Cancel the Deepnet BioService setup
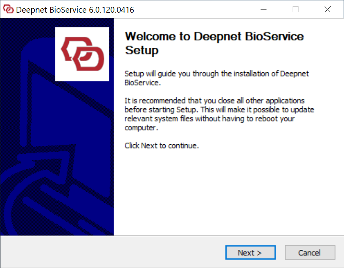The width and height of the screenshot is (344, 268). tap(310, 253)
